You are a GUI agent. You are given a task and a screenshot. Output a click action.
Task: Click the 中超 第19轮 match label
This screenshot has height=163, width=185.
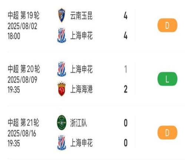(x=24, y=16)
